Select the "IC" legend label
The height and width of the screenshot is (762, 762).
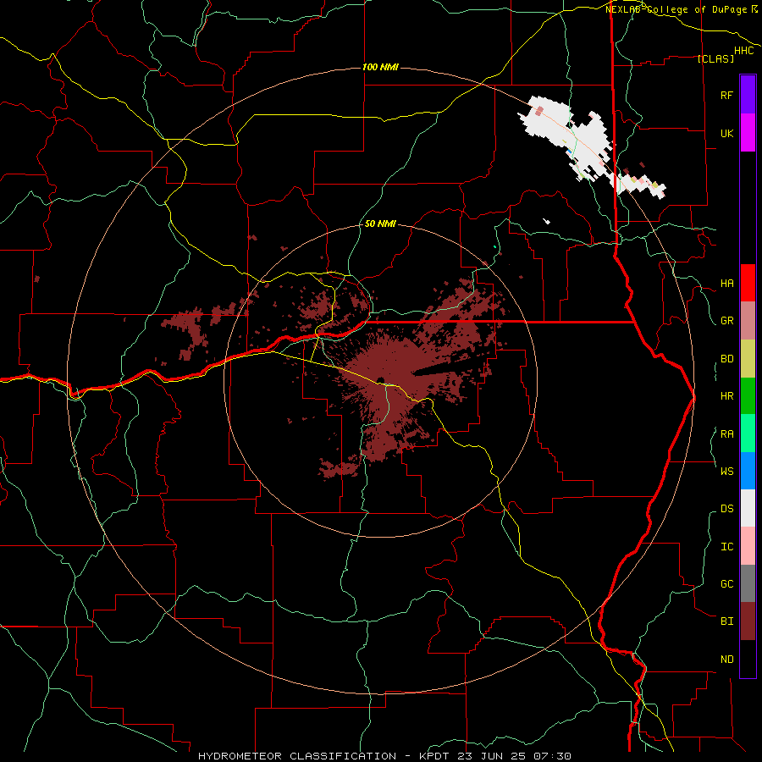pos(726,547)
